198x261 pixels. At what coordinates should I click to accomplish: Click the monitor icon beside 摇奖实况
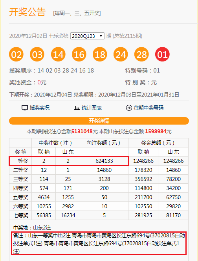pyautogui.click(x=24, y=108)
